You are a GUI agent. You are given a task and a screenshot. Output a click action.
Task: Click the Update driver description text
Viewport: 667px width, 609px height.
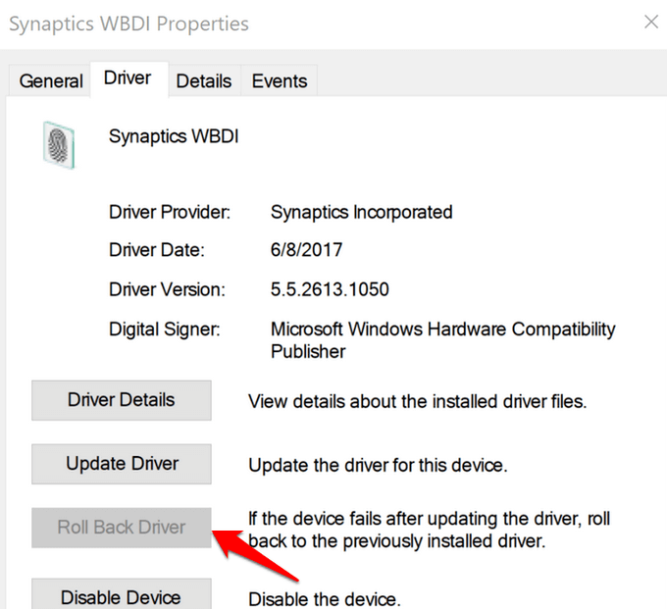tap(378, 465)
